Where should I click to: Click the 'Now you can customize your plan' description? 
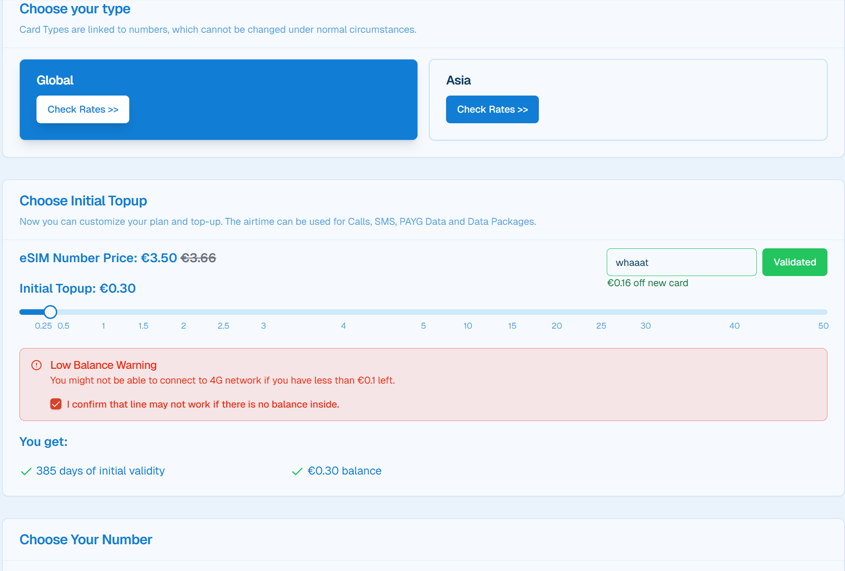(278, 222)
